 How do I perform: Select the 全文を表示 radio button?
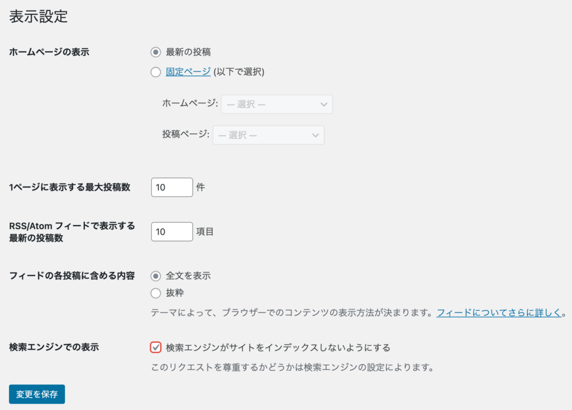pos(156,275)
